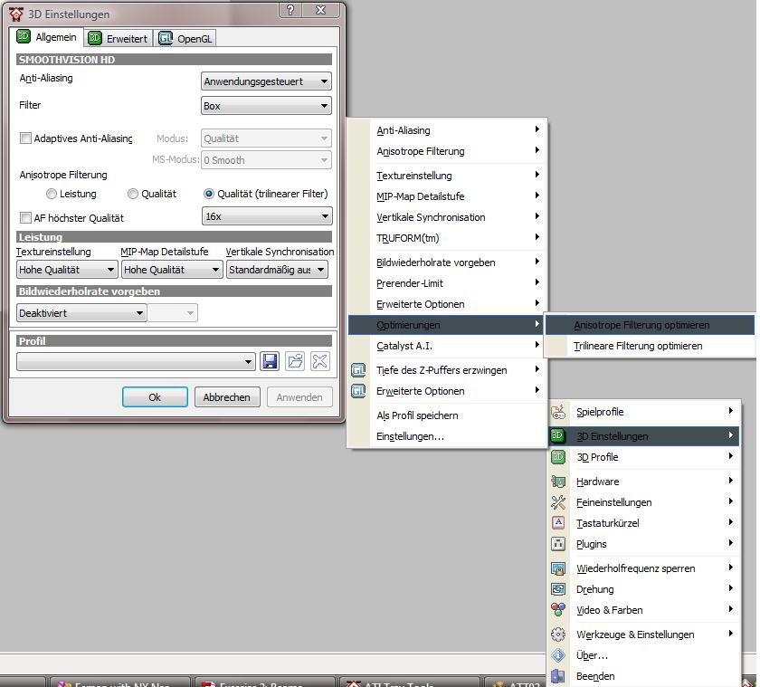Click the Werkzeuge & Einstellungen gear icon
The width and height of the screenshot is (760, 687).
[558, 635]
